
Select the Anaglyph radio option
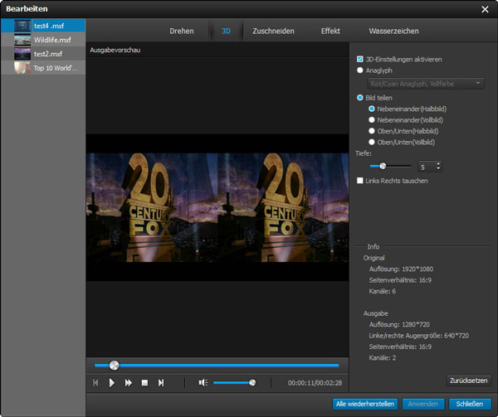(x=359, y=70)
